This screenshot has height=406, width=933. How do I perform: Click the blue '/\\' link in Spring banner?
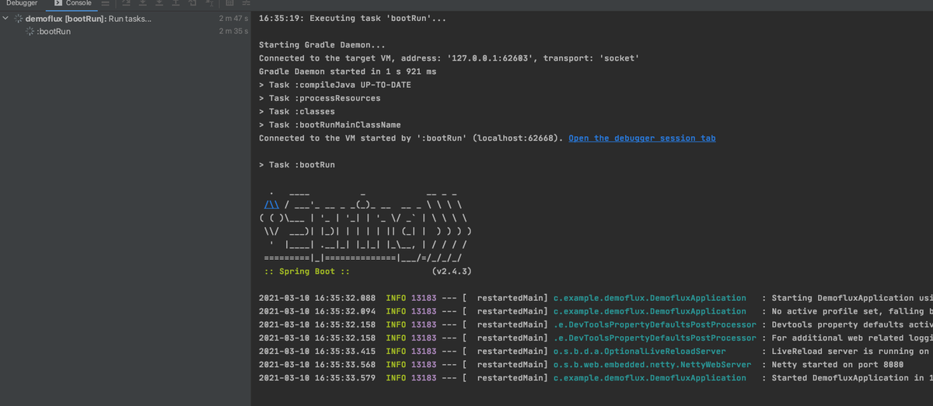(272, 205)
